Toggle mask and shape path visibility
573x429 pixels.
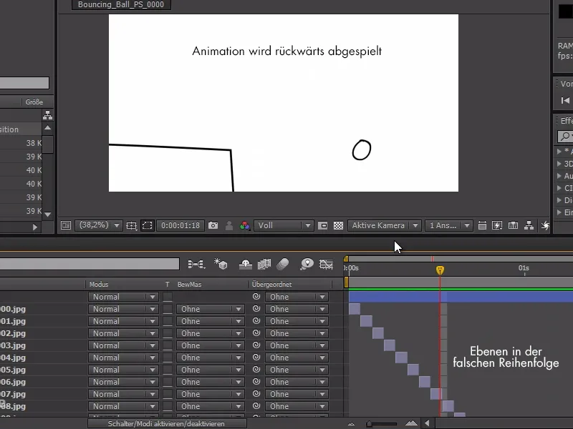pos(148,225)
